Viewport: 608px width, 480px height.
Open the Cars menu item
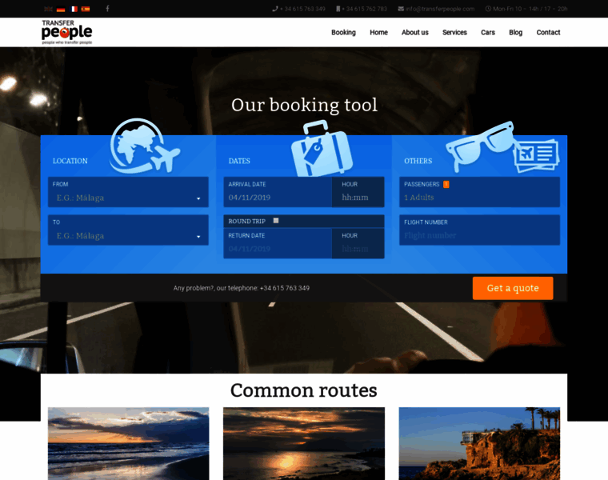[x=488, y=32]
